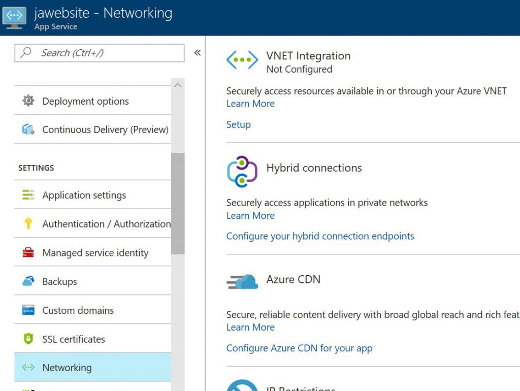Click the VNET Integration heading
The image size is (520, 391).
[308, 56]
